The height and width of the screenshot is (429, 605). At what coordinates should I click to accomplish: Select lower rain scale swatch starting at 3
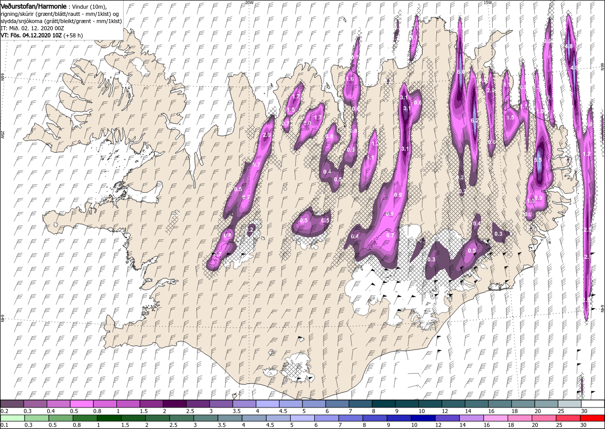(206, 418)
